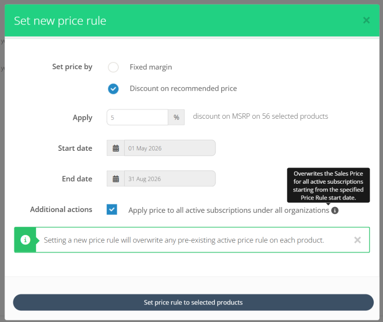The image size is (383, 322).
Task: Close the Set new price rule dialog
Action: [x=366, y=20]
